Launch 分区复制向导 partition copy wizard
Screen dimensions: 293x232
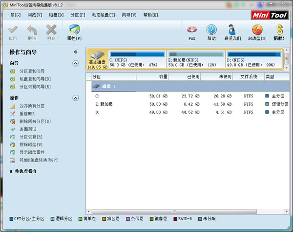click(32, 71)
